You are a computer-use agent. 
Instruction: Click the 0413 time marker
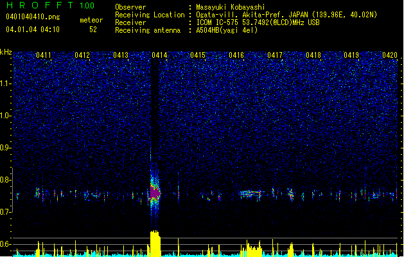(x=121, y=55)
